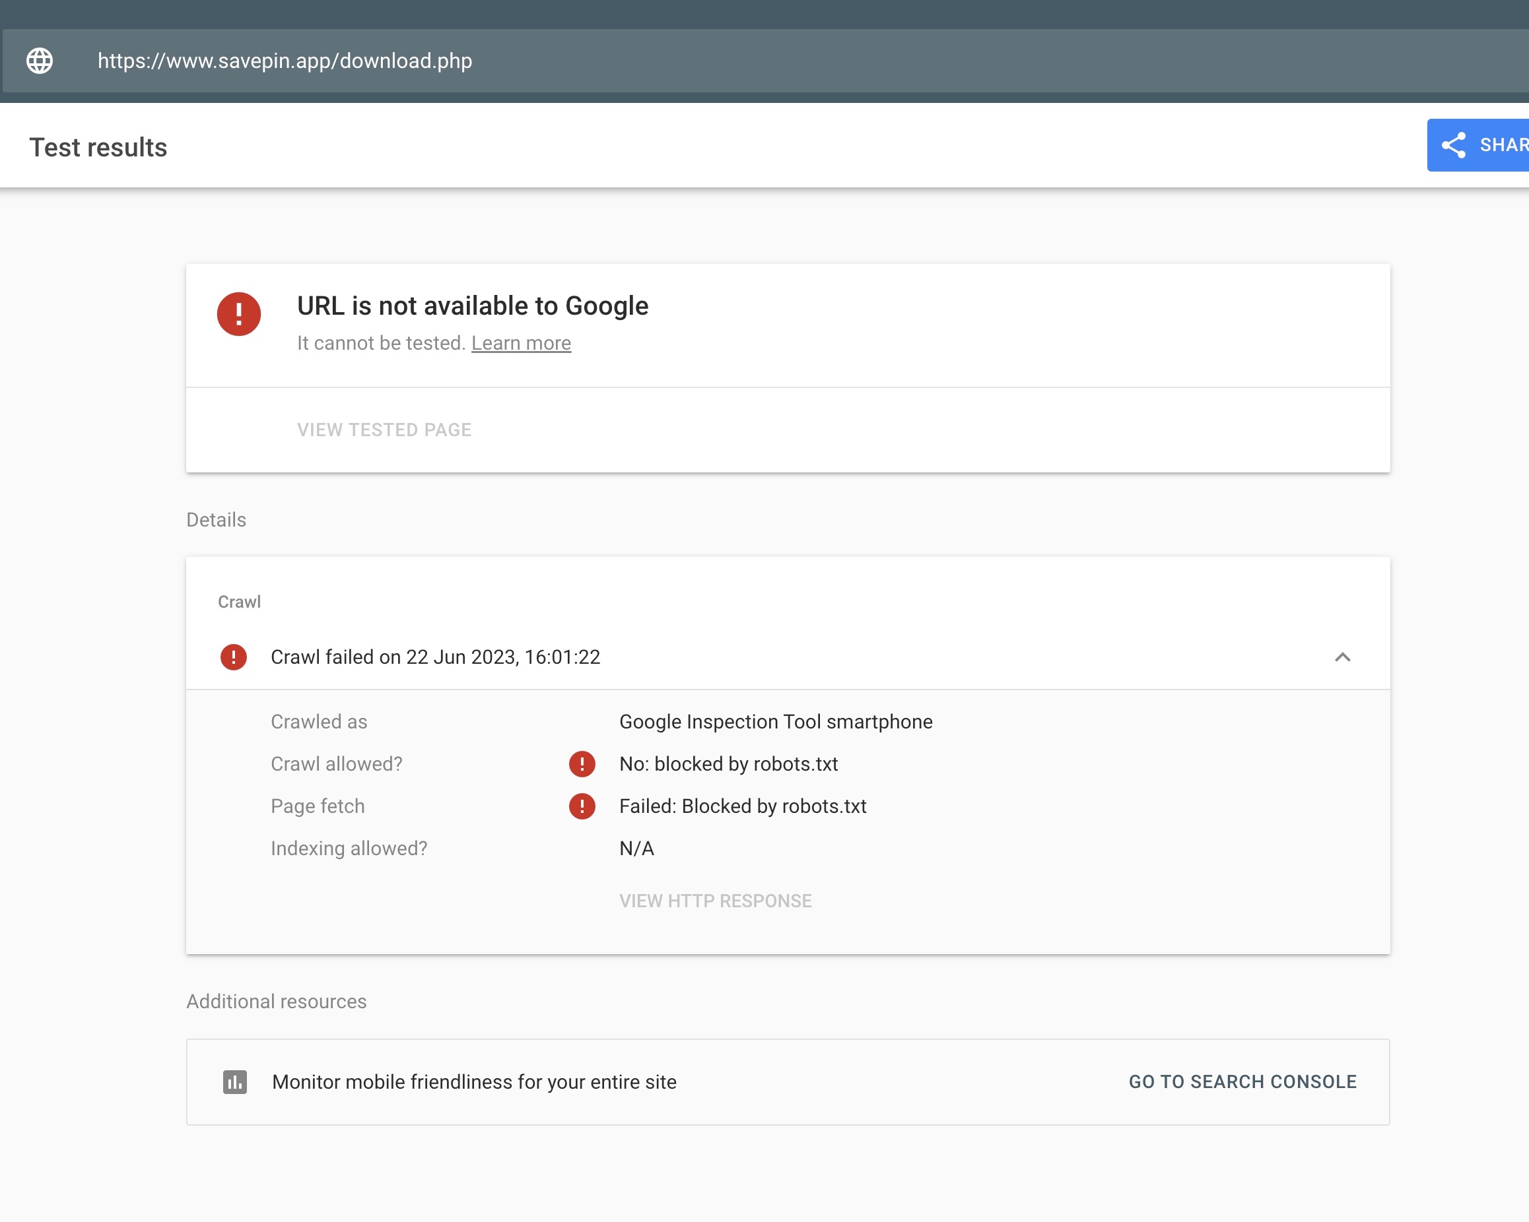The width and height of the screenshot is (1529, 1222).
Task: Click the share icon on the Share button
Action: pos(1454,145)
